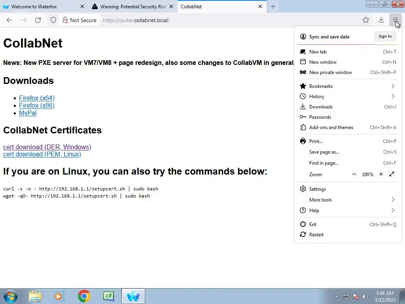Expand the Bookmarks submenu
Image resolution: width=405 pixels, height=304 pixels.
coord(348,86)
